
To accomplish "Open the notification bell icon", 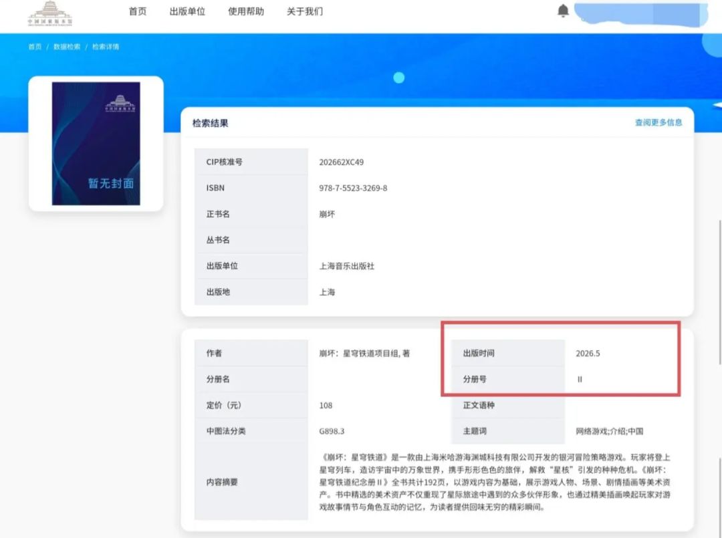I will (563, 11).
